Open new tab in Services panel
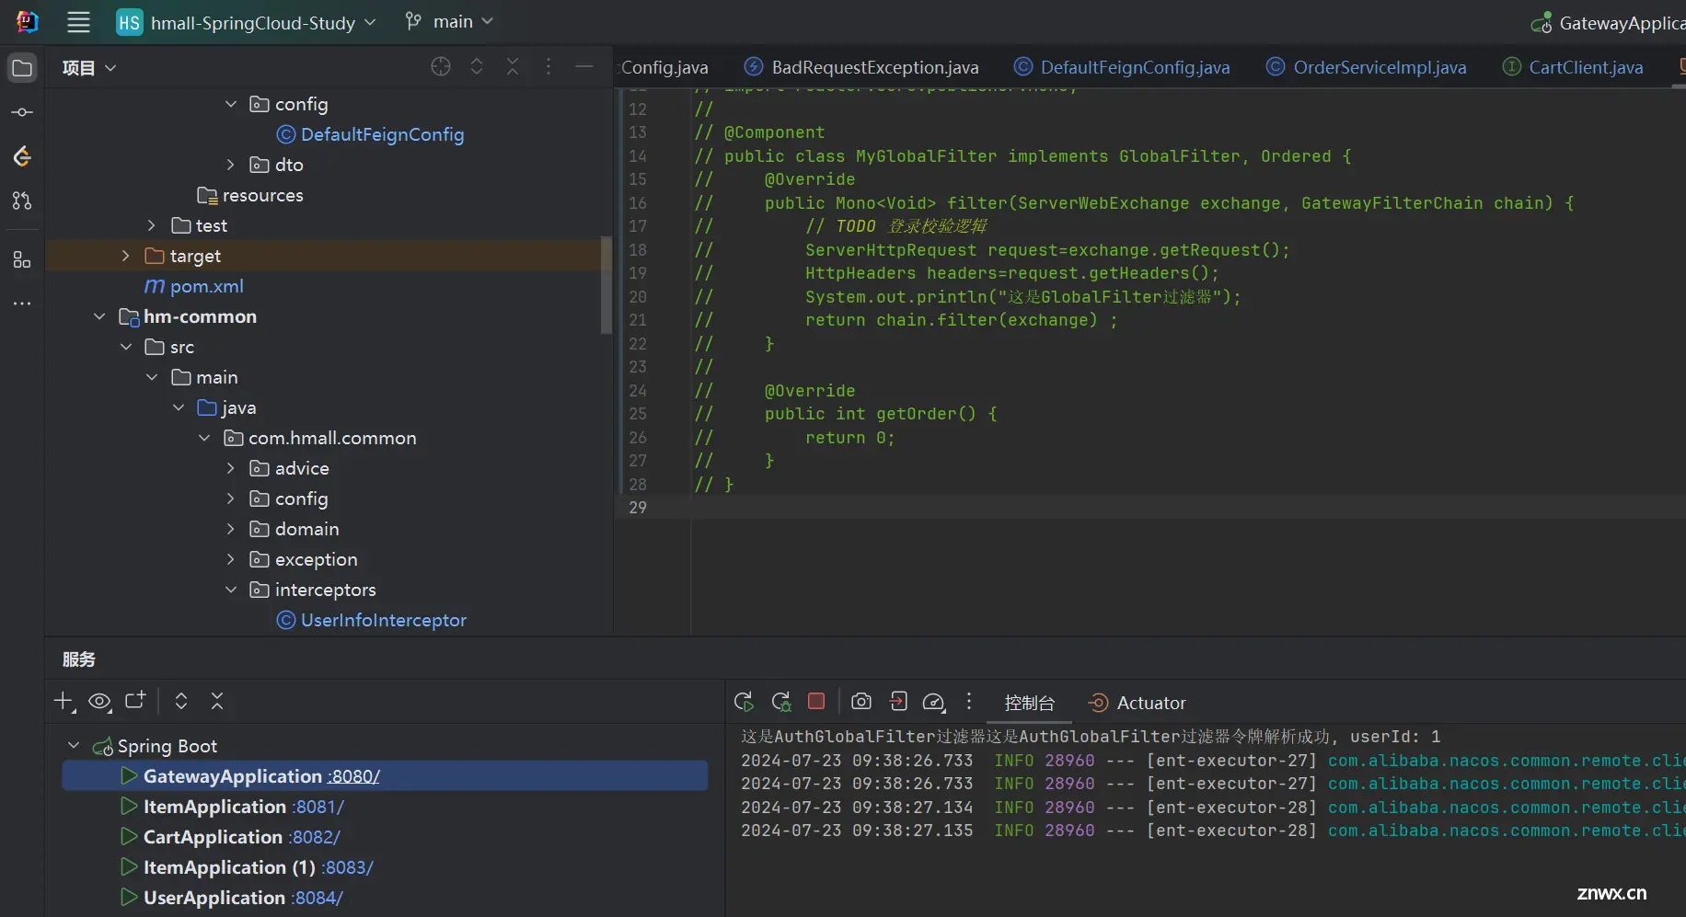Image resolution: width=1686 pixels, height=917 pixels. point(135,701)
